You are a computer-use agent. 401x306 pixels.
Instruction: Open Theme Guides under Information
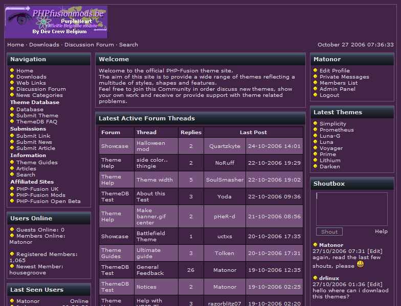coord(37,162)
